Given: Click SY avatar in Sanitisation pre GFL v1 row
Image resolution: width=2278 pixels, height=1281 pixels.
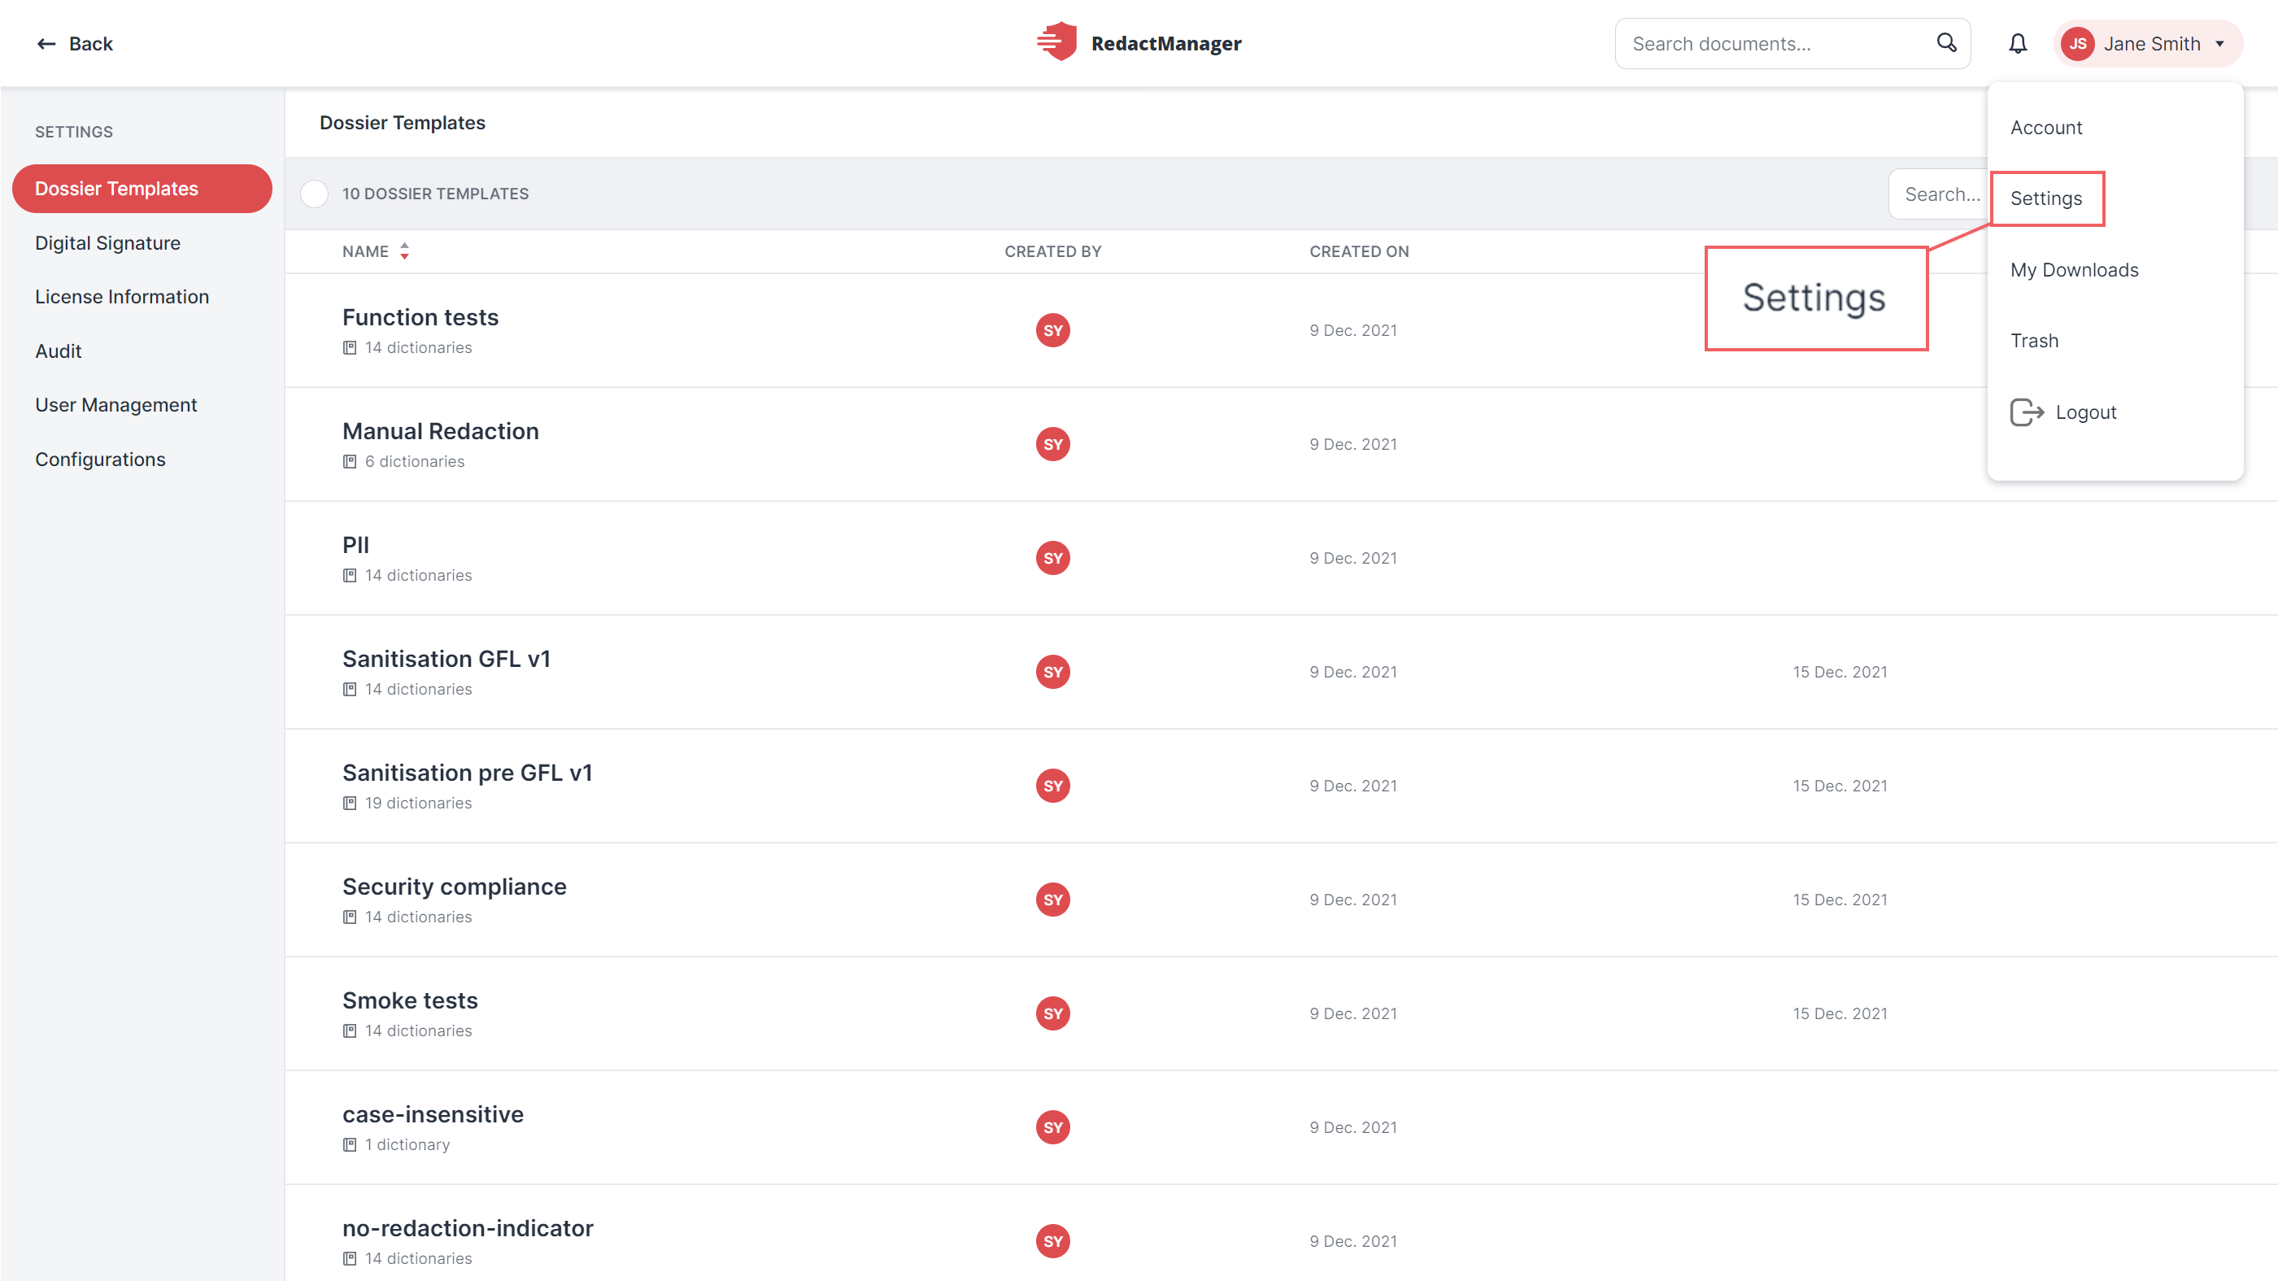Looking at the screenshot, I should (1052, 786).
